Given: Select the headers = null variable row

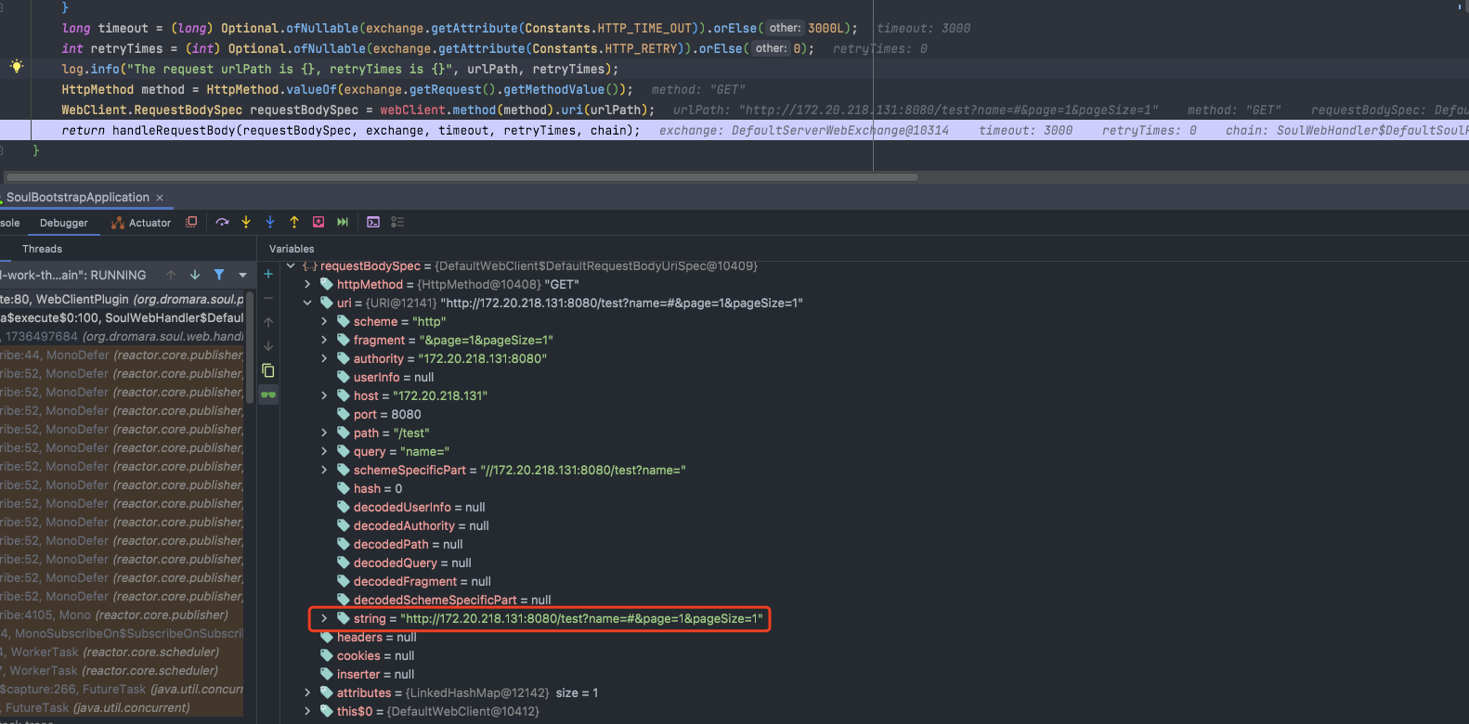Looking at the screenshot, I should click(x=368, y=637).
